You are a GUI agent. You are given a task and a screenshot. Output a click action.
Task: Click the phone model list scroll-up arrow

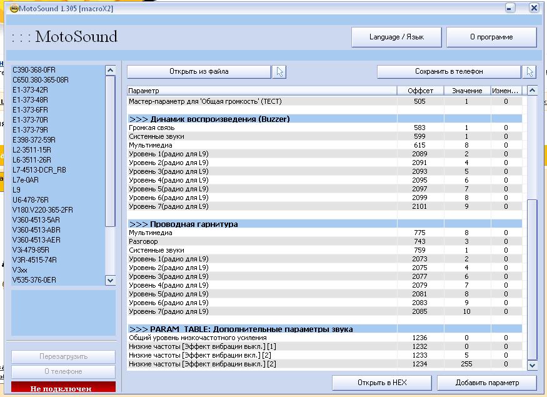(x=110, y=71)
